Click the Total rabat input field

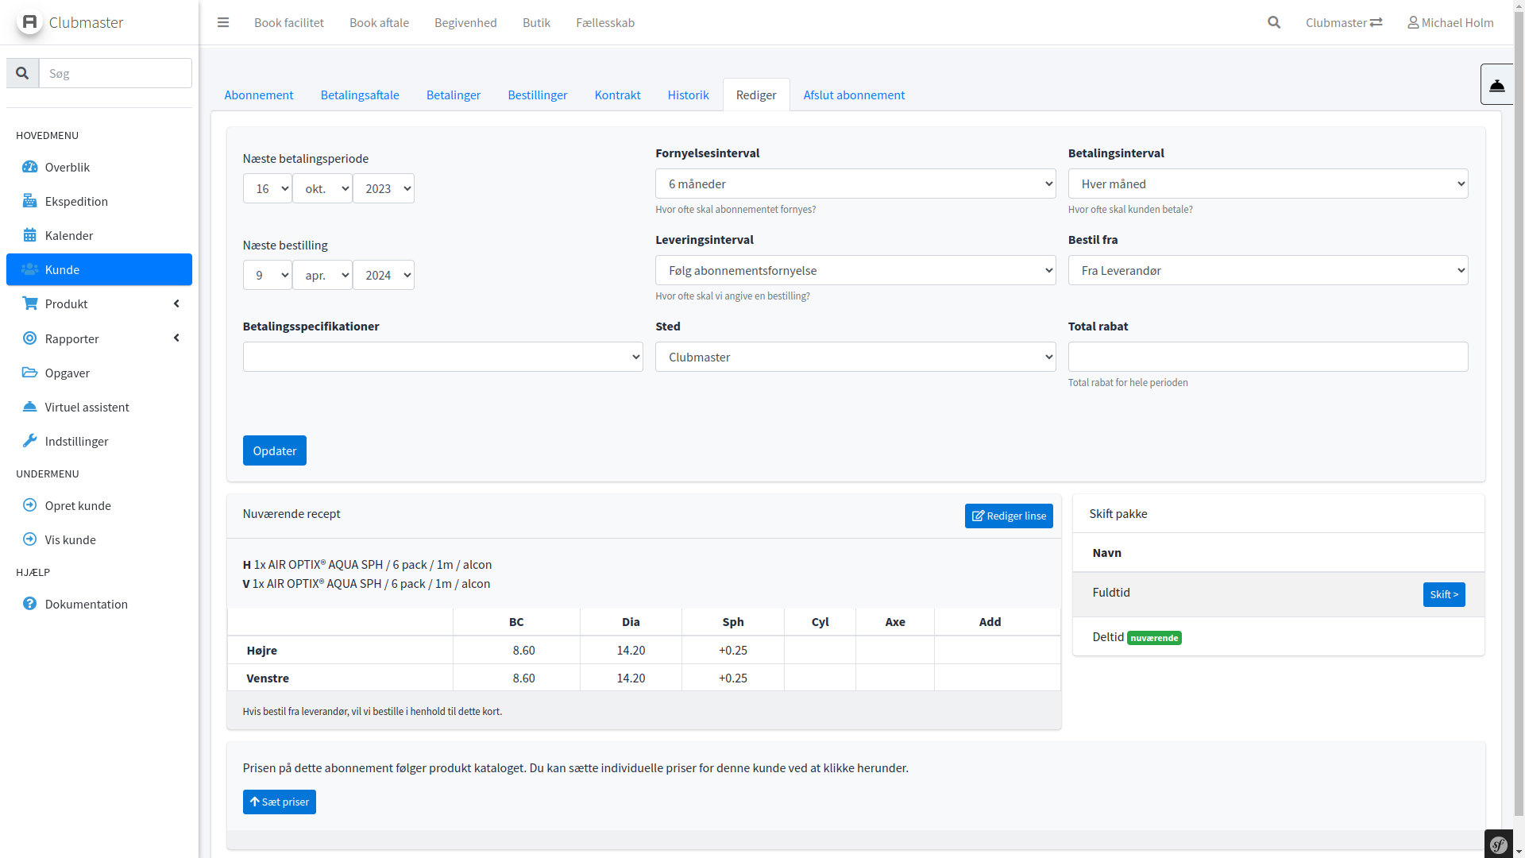(x=1267, y=357)
